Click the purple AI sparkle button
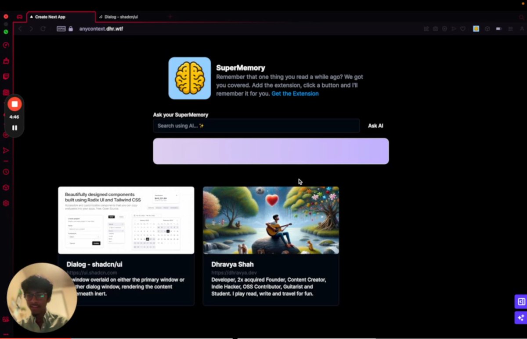The image size is (527, 339). pos(521,318)
